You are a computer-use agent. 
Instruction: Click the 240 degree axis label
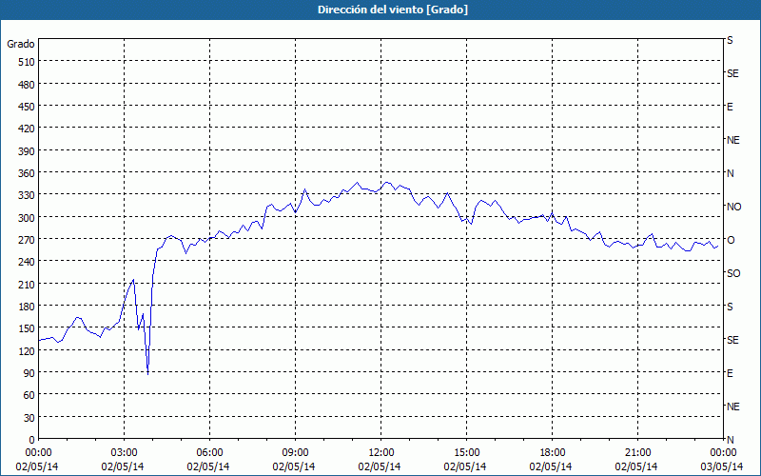pos(28,262)
